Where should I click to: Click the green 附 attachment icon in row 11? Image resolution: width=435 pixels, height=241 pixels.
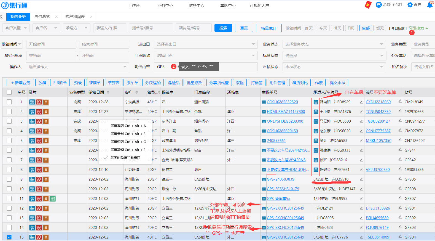point(53,199)
